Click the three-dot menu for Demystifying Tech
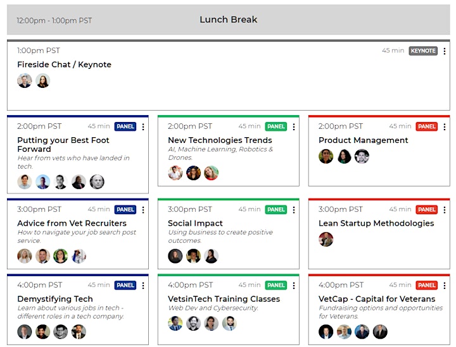Image resolution: width=456 pixels, height=347 pixels. click(142, 286)
